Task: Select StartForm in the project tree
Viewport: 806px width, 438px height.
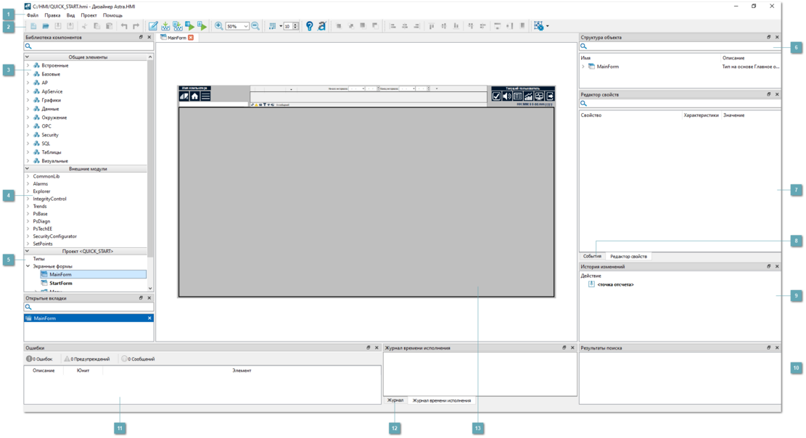Action: pos(61,283)
